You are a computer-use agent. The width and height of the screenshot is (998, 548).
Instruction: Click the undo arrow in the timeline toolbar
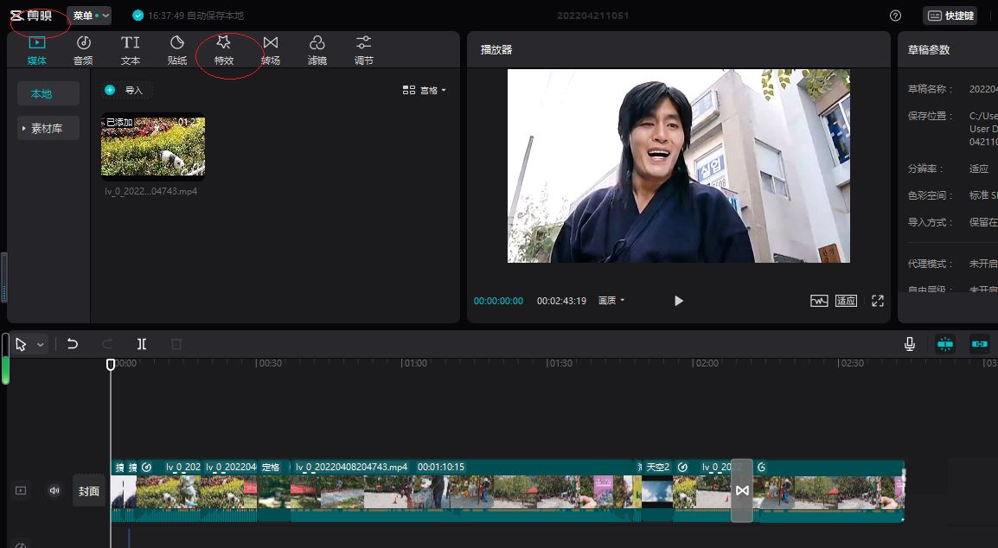coord(74,344)
